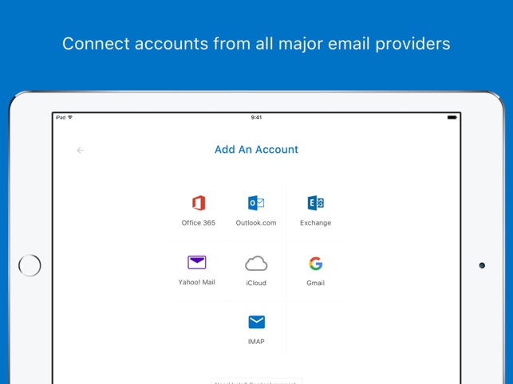This screenshot has width=513, height=384.
Task: Click the IMAP label
Action: tap(256, 342)
